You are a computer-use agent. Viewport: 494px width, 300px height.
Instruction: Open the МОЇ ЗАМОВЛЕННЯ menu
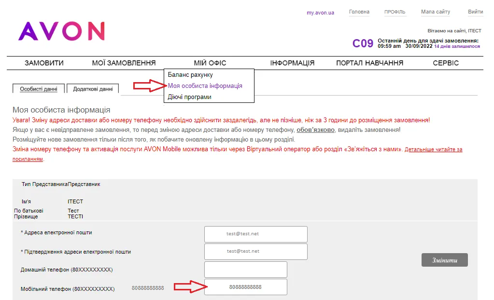(124, 63)
